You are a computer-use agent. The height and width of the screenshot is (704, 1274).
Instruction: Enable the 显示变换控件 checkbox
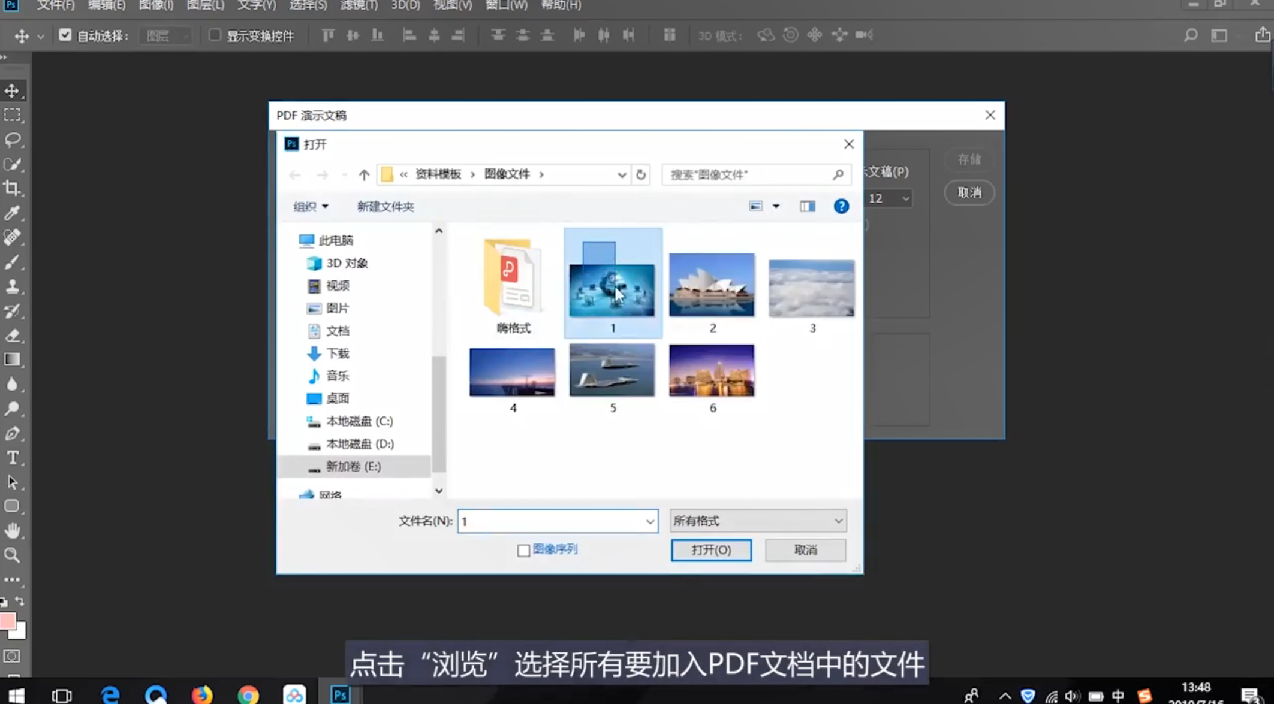click(x=215, y=35)
